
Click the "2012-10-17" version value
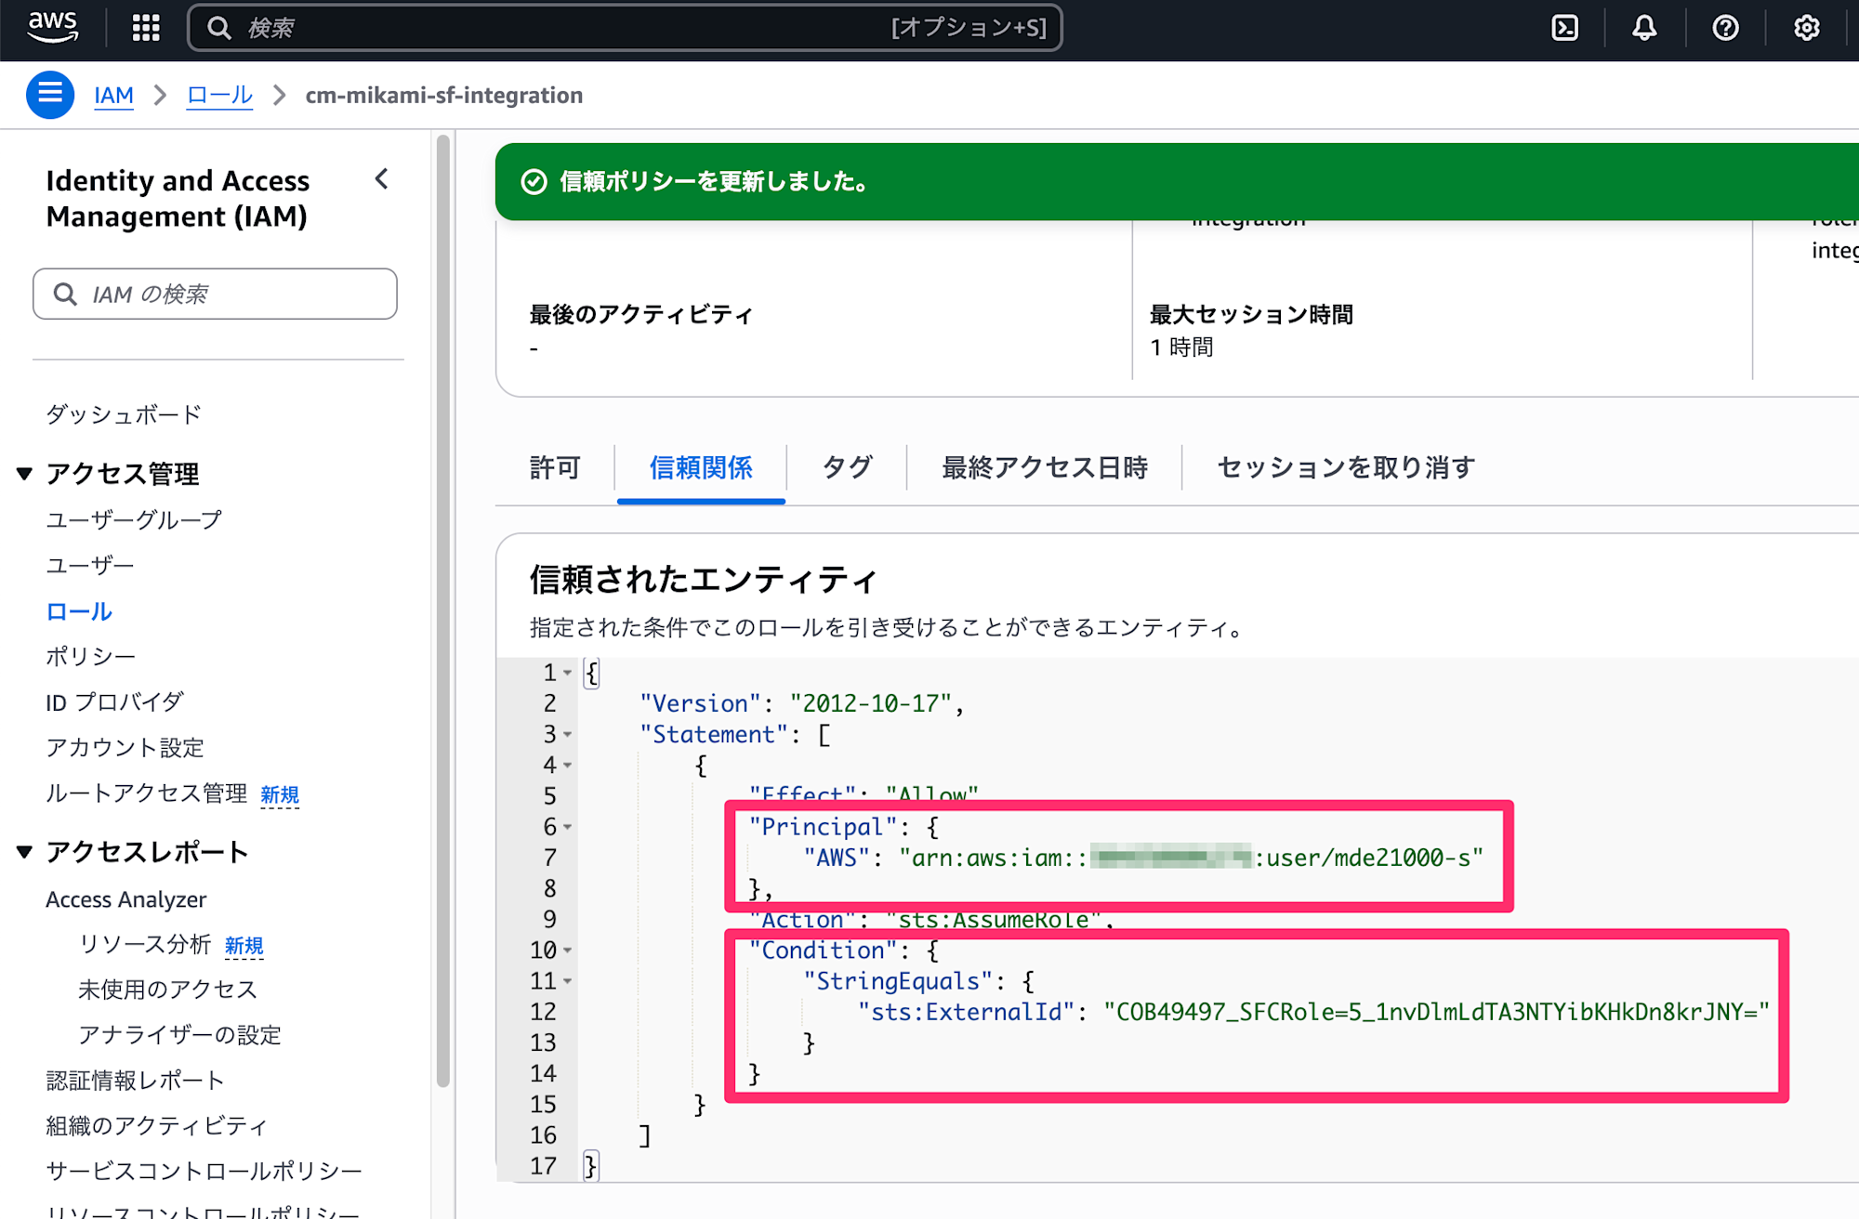[870, 703]
